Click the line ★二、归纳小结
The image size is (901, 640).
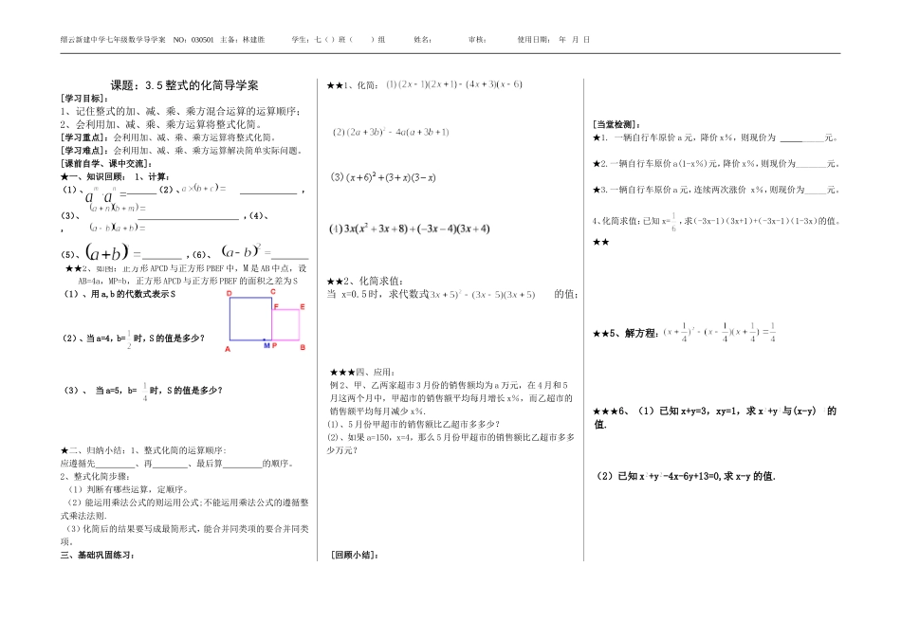click(x=143, y=450)
